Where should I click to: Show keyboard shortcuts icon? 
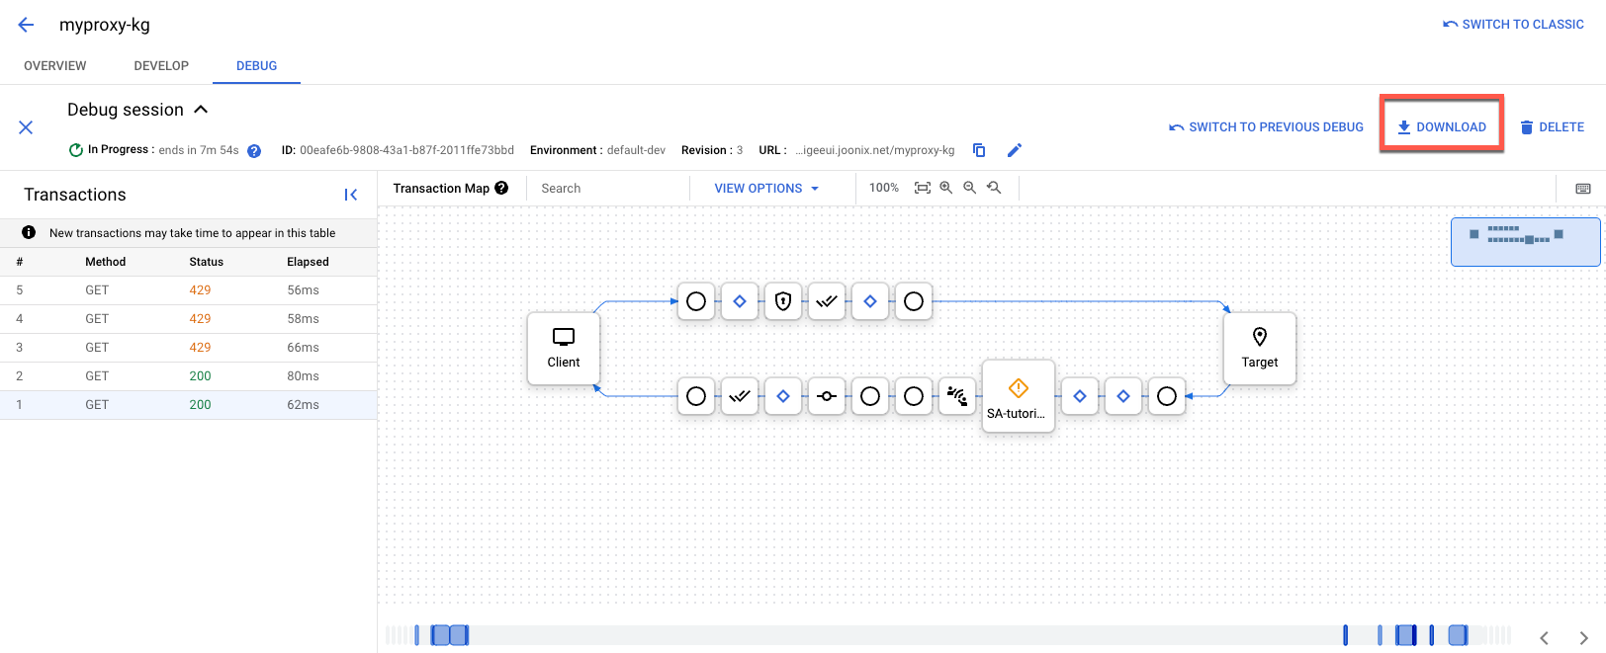click(1583, 189)
